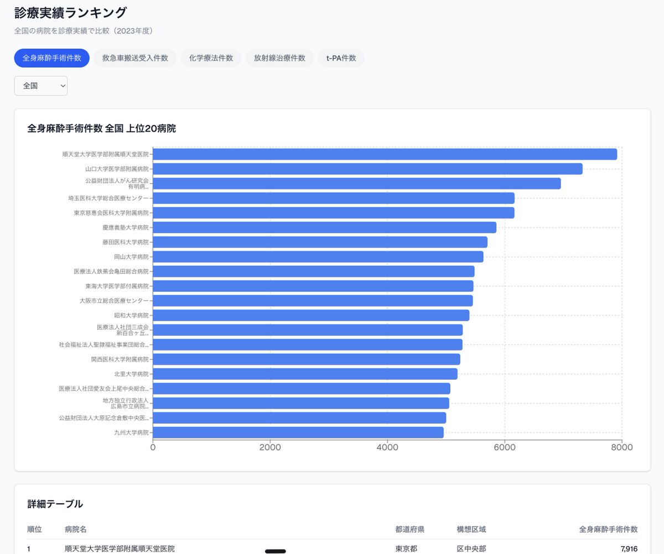Click the chart axis label 北里大学病院
Screen dimensions: 664x554
132,374
